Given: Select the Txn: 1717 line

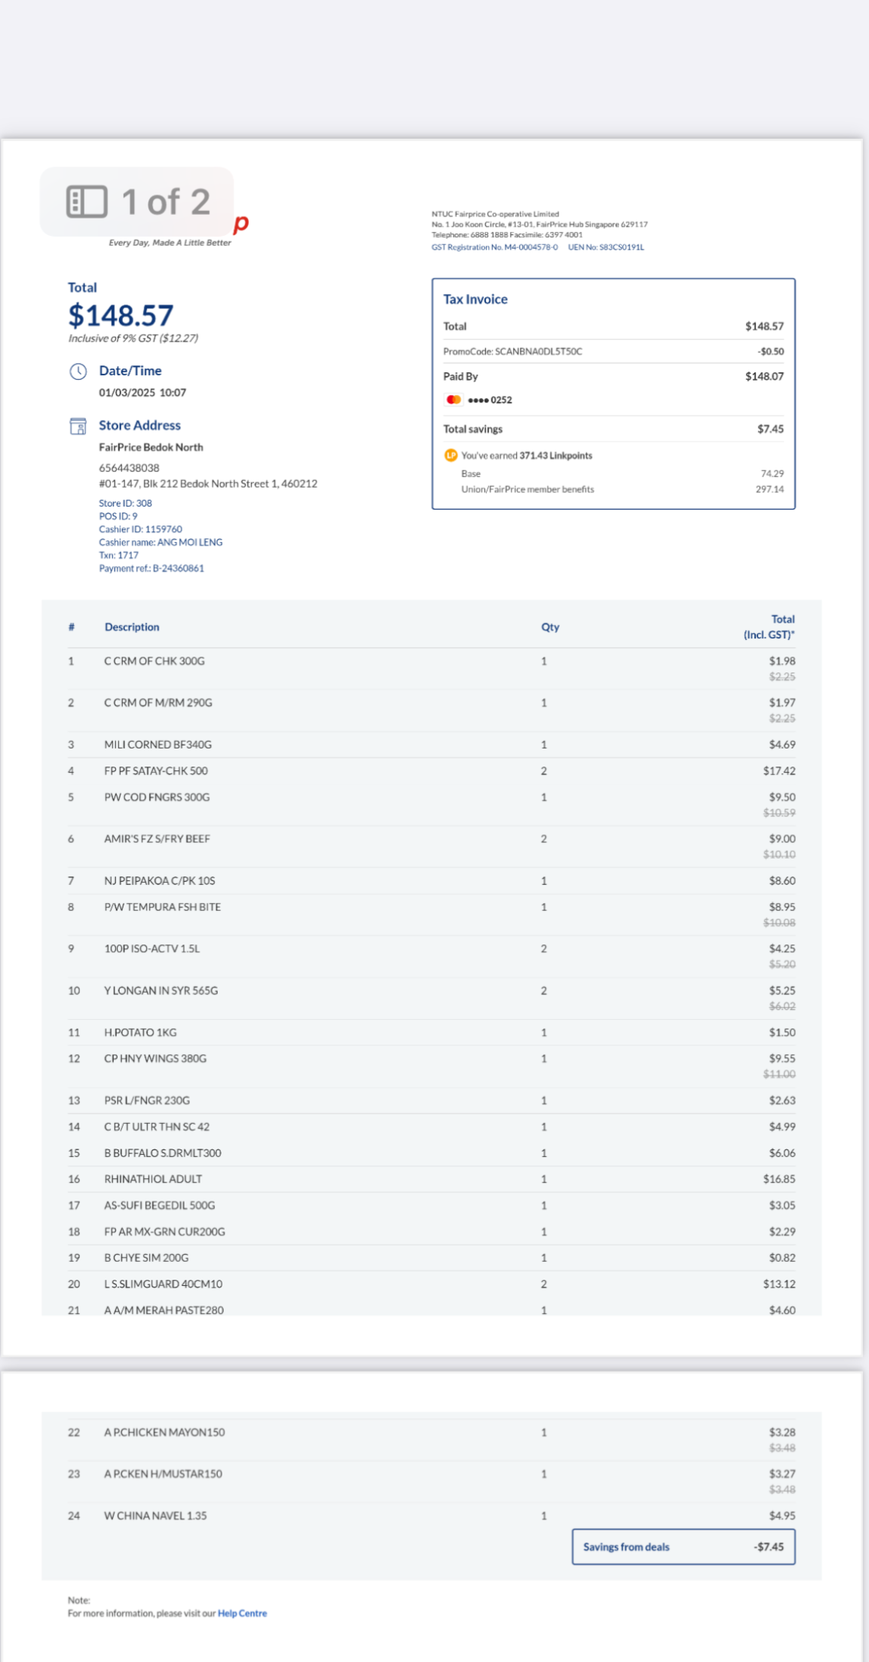Looking at the screenshot, I should pyautogui.click(x=118, y=555).
